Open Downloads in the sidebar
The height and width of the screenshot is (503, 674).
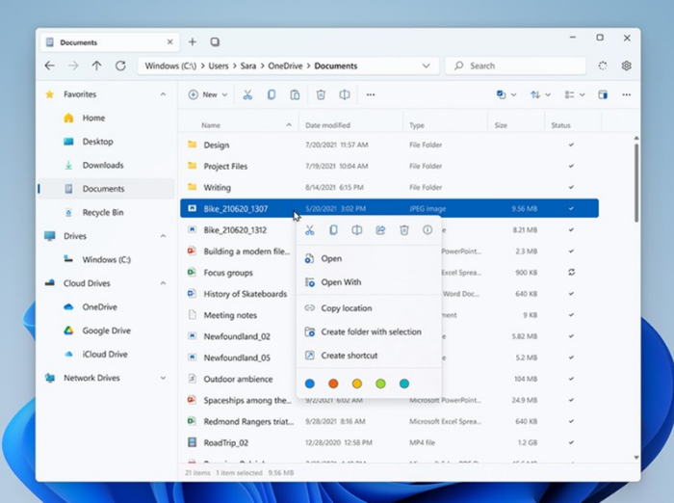[x=102, y=165]
